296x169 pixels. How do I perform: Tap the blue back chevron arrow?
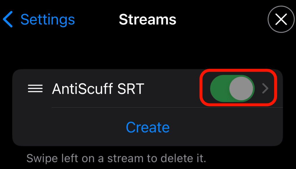8,20
